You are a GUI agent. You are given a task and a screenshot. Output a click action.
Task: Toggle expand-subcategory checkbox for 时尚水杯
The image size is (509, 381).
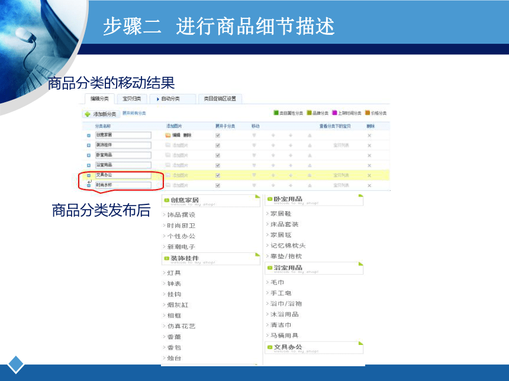[x=218, y=185]
